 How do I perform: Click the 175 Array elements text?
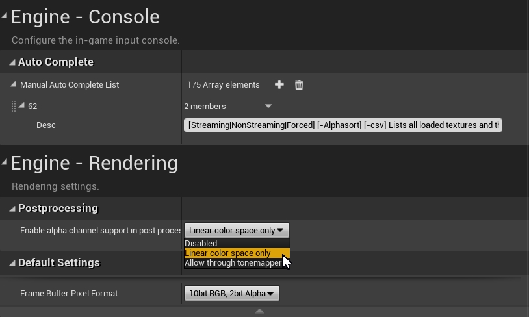pyautogui.click(x=223, y=85)
